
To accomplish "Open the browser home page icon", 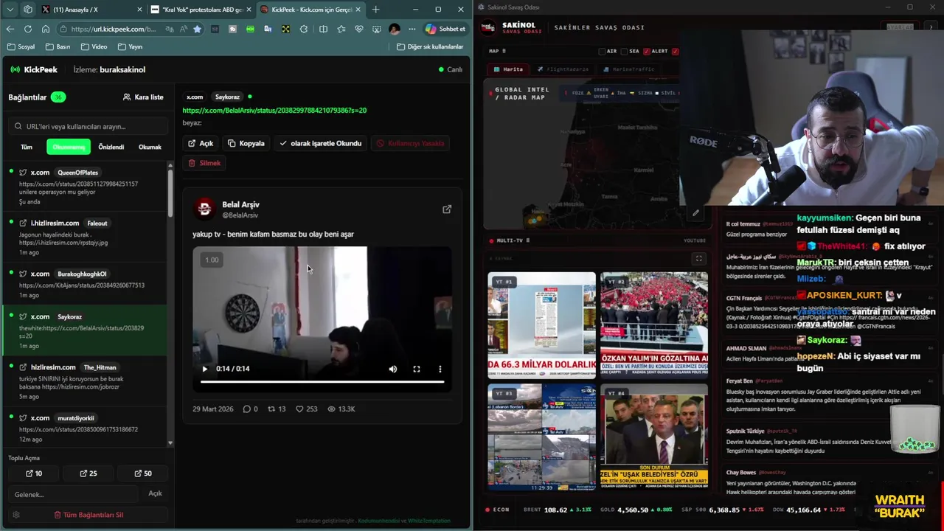I will [x=46, y=29].
